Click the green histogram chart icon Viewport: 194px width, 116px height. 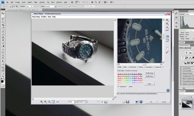106,102
